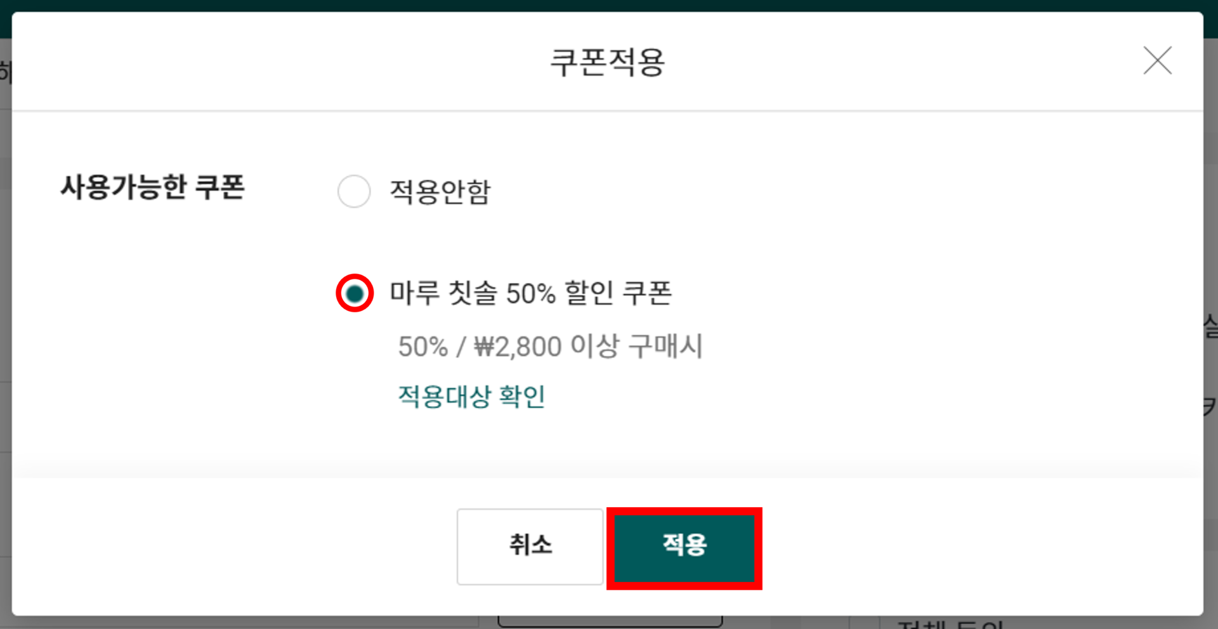Click the 마루 칫솔 50% 할인 쿠폰 label text
This screenshot has height=629, width=1218.
[531, 293]
